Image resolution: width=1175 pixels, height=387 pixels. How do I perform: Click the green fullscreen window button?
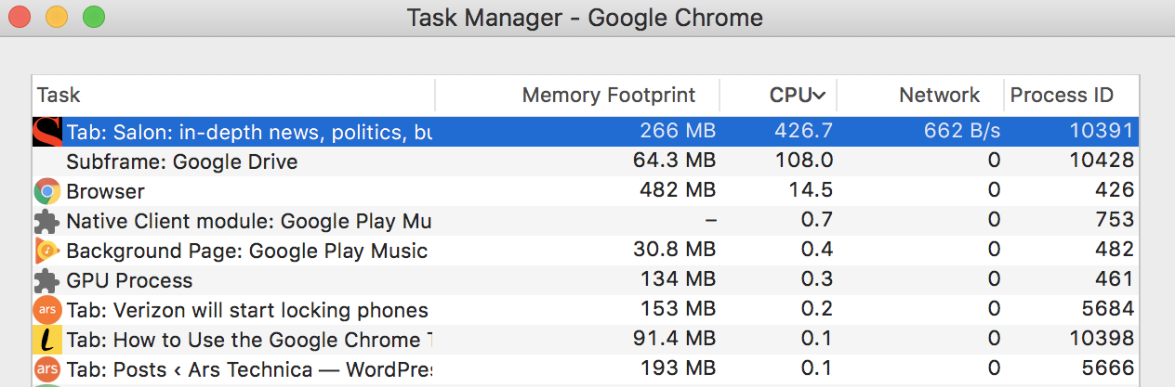93,17
